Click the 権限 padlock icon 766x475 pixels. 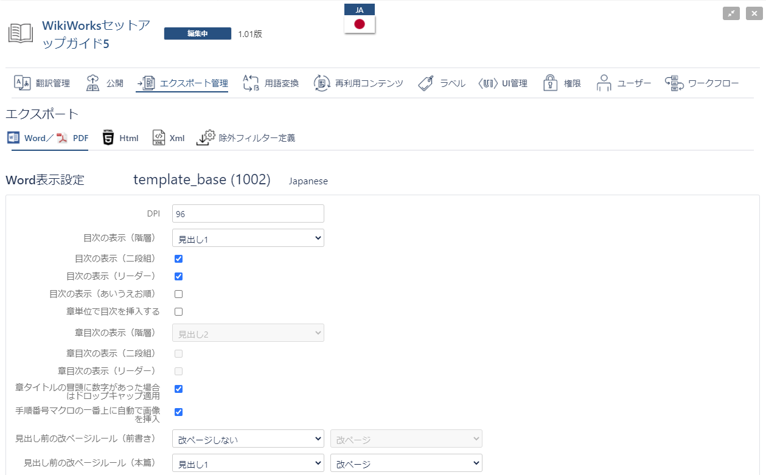(551, 83)
